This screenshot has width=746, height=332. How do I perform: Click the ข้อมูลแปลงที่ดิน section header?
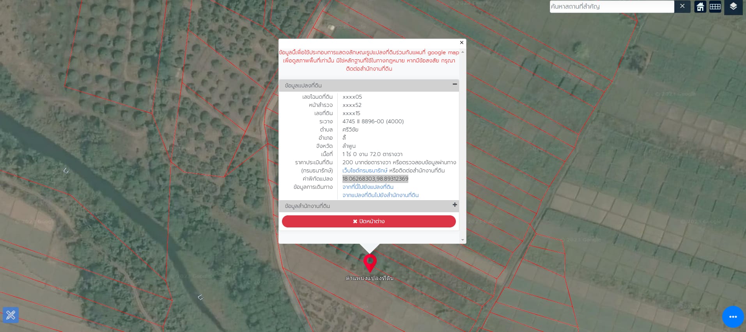click(x=369, y=85)
